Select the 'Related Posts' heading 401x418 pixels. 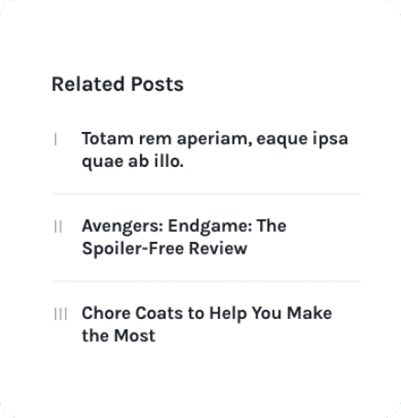(x=117, y=84)
